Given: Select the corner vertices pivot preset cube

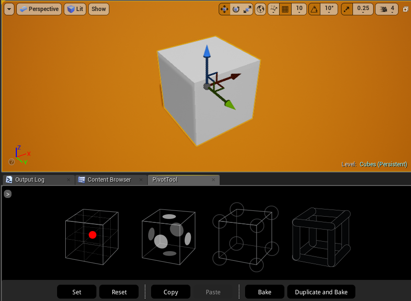Looking at the screenshot, I should click(245, 237).
